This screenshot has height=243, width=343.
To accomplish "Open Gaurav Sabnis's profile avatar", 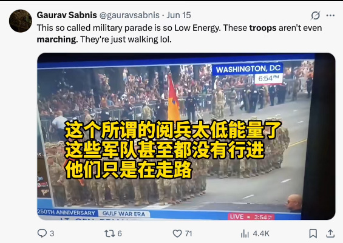I will tap(21, 21).
